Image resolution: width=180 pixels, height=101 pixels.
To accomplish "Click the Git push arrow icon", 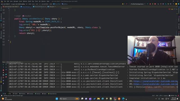I will click(x=163, y=4).
